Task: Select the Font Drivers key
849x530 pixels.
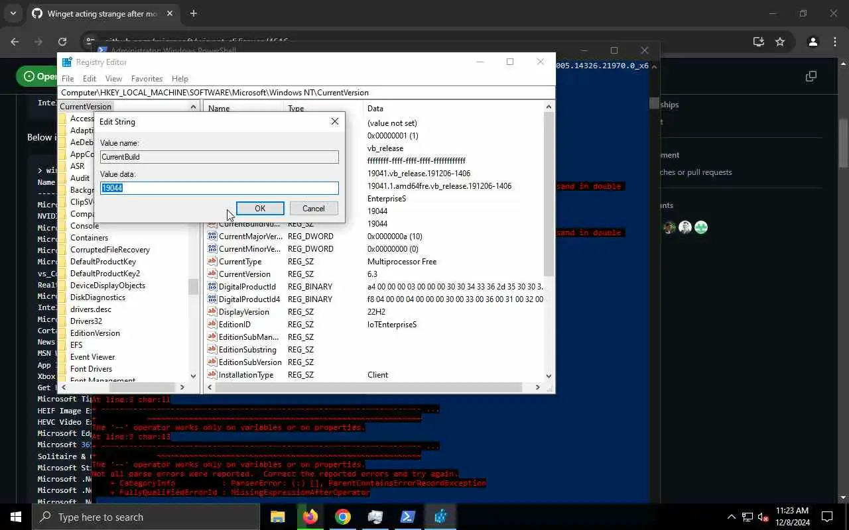Action: point(91,369)
